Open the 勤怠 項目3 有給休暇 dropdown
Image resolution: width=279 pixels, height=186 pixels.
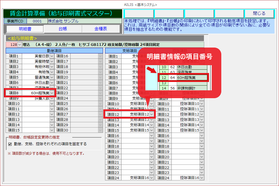pyautogui.click(x=52, y=67)
